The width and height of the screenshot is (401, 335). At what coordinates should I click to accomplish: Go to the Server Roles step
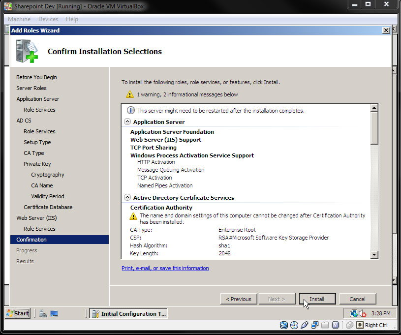(31, 88)
